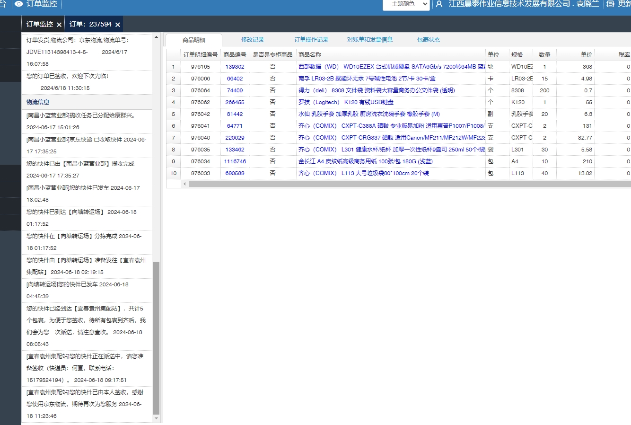Screen dimensions: 631x425
Task: Click order detail number 976165
Action: tap(201, 67)
